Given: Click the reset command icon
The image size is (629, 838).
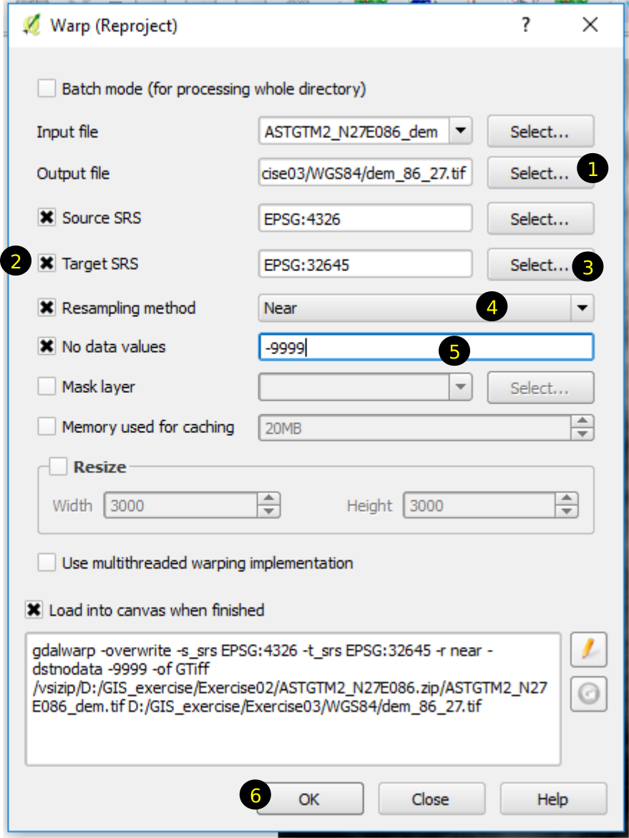Looking at the screenshot, I should click(x=588, y=694).
